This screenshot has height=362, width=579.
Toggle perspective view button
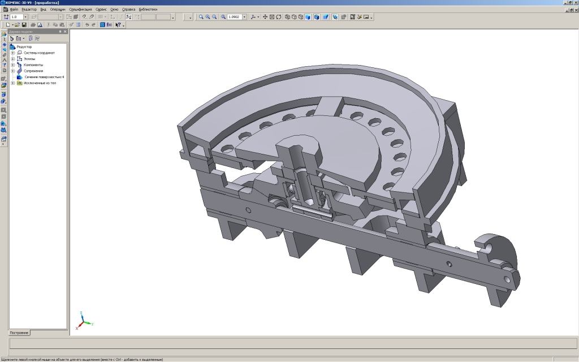click(x=326, y=17)
